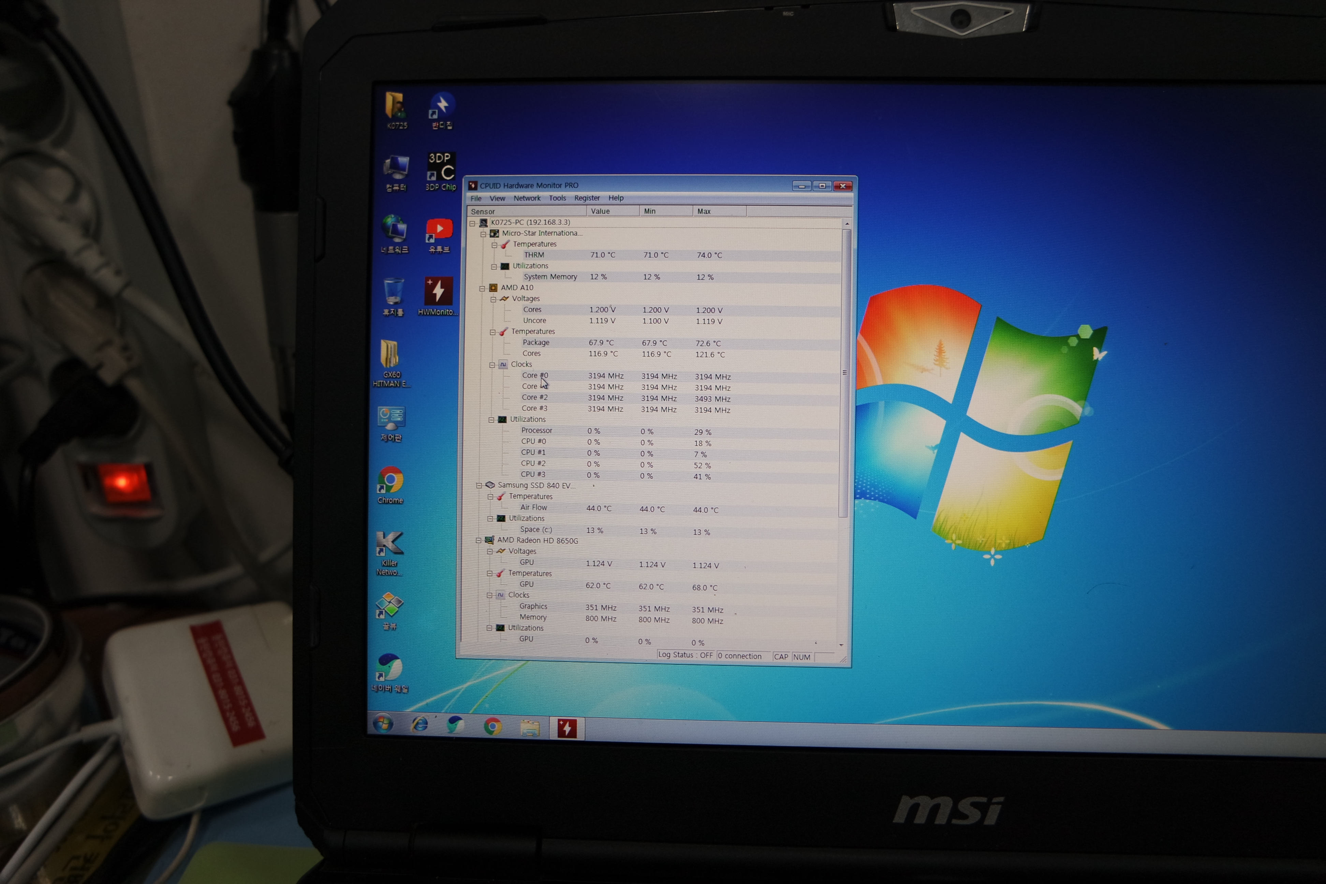The image size is (1326, 884).
Task: Click the scrollbar down arrow
Action: click(842, 645)
